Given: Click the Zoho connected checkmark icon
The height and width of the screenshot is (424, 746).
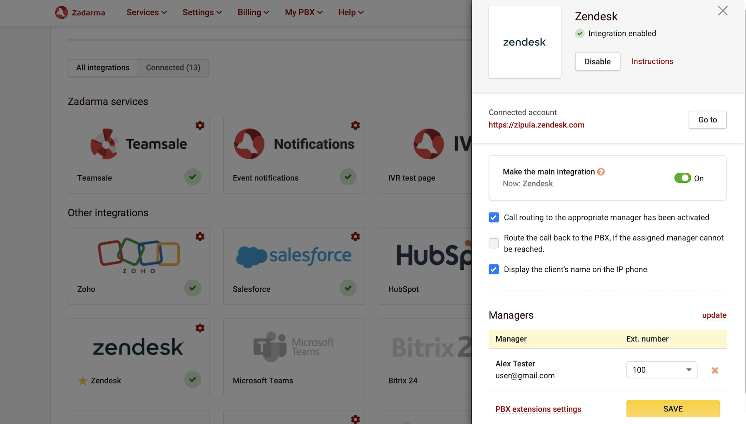Looking at the screenshot, I should [x=193, y=288].
